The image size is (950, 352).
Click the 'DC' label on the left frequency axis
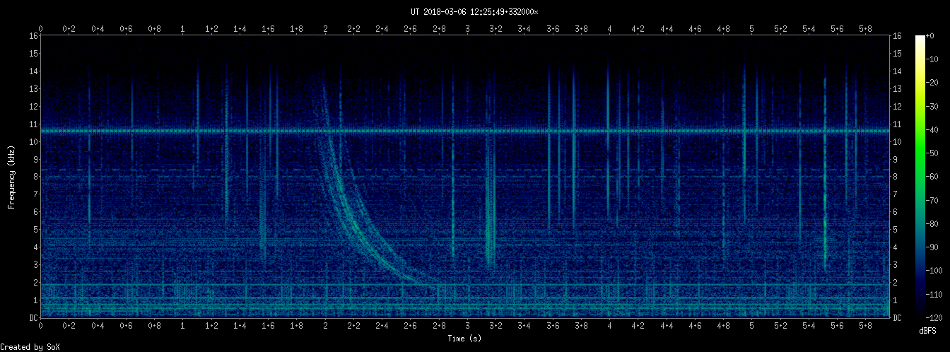[33, 318]
